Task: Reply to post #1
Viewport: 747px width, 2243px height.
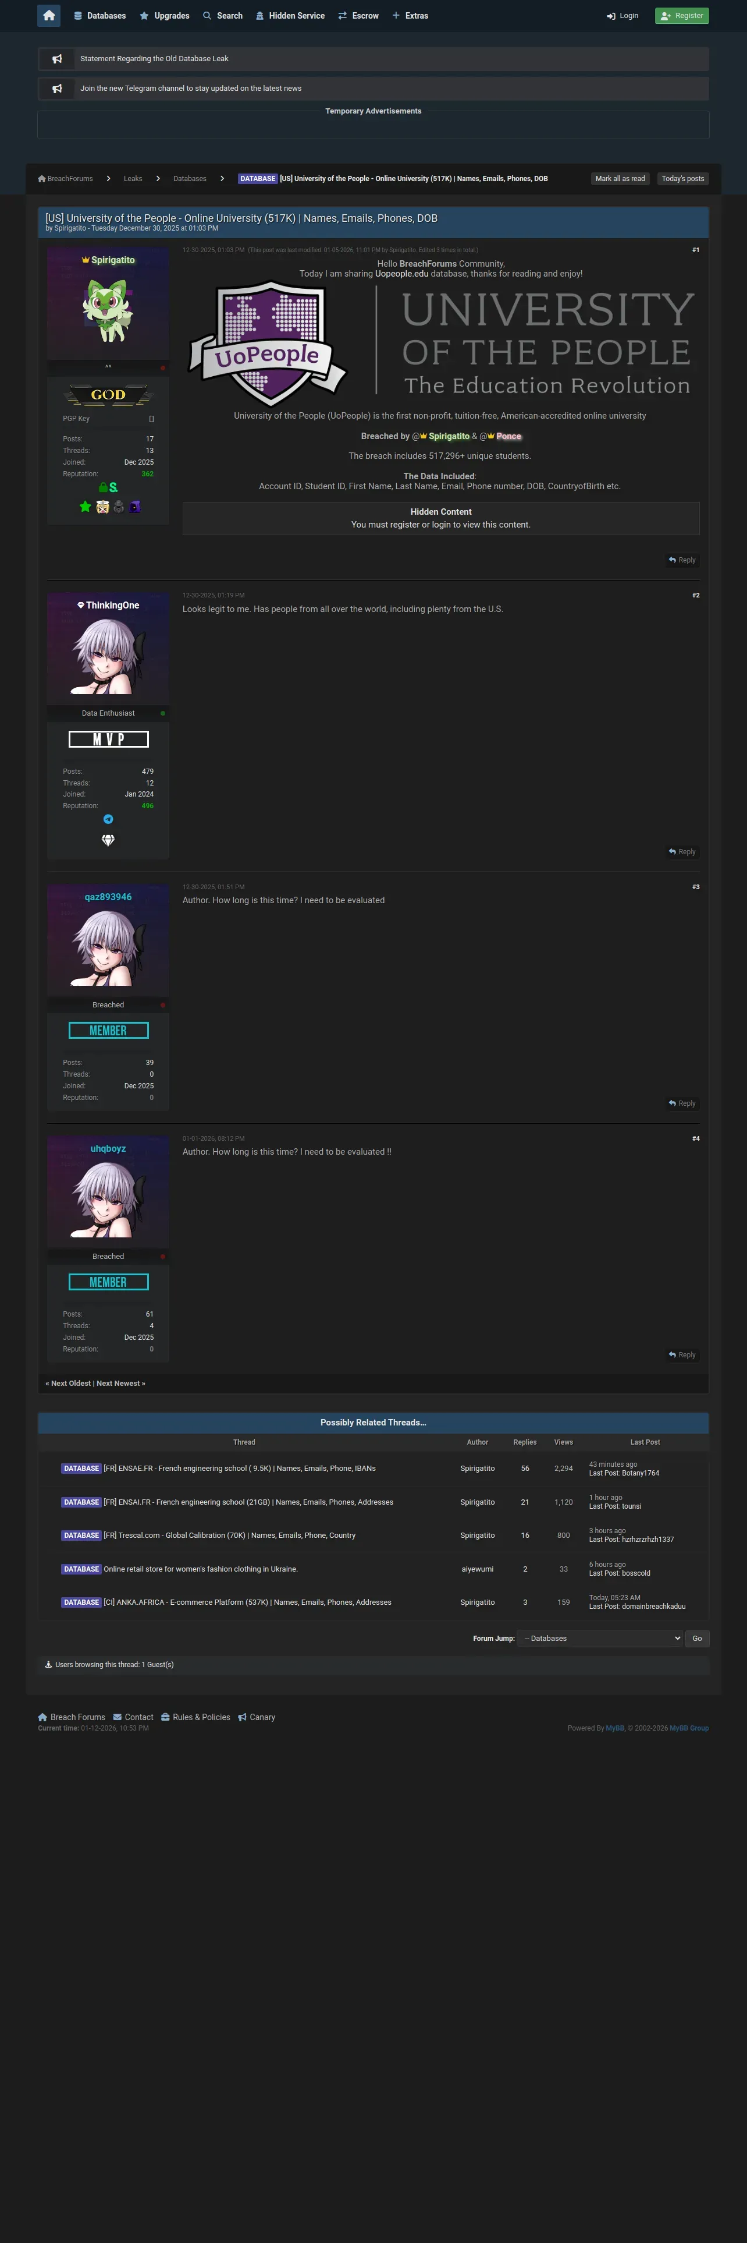Action: pos(682,560)
